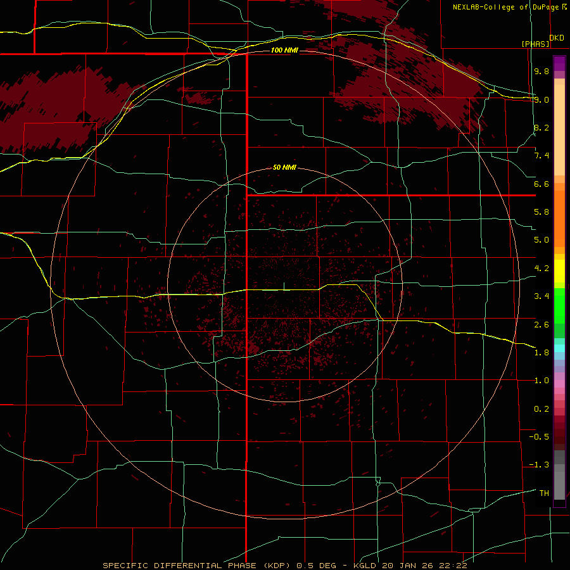Click the 9.0 legend value

click(541, 99)
